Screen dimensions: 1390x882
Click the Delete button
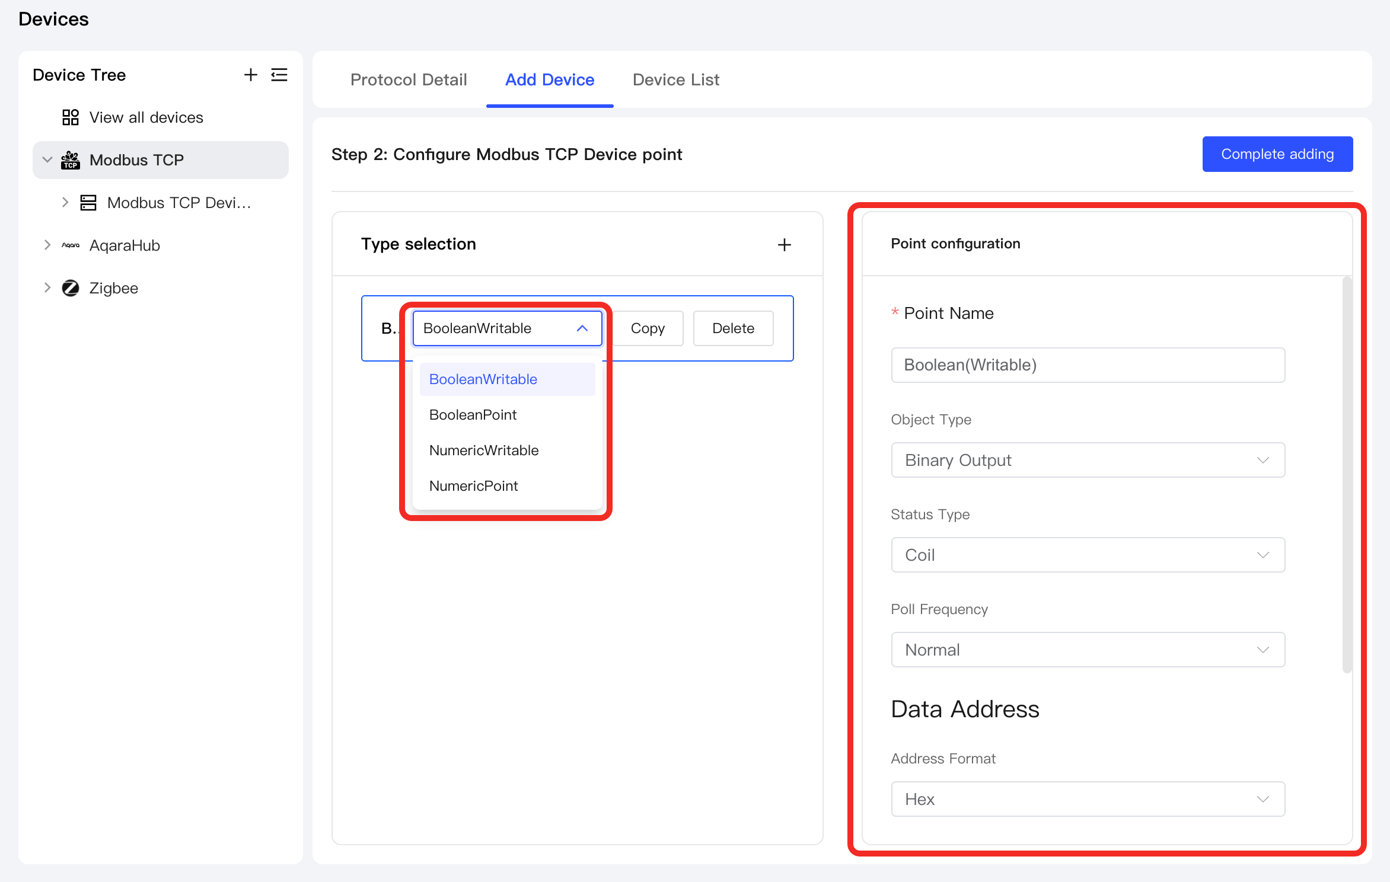(734, 328)
